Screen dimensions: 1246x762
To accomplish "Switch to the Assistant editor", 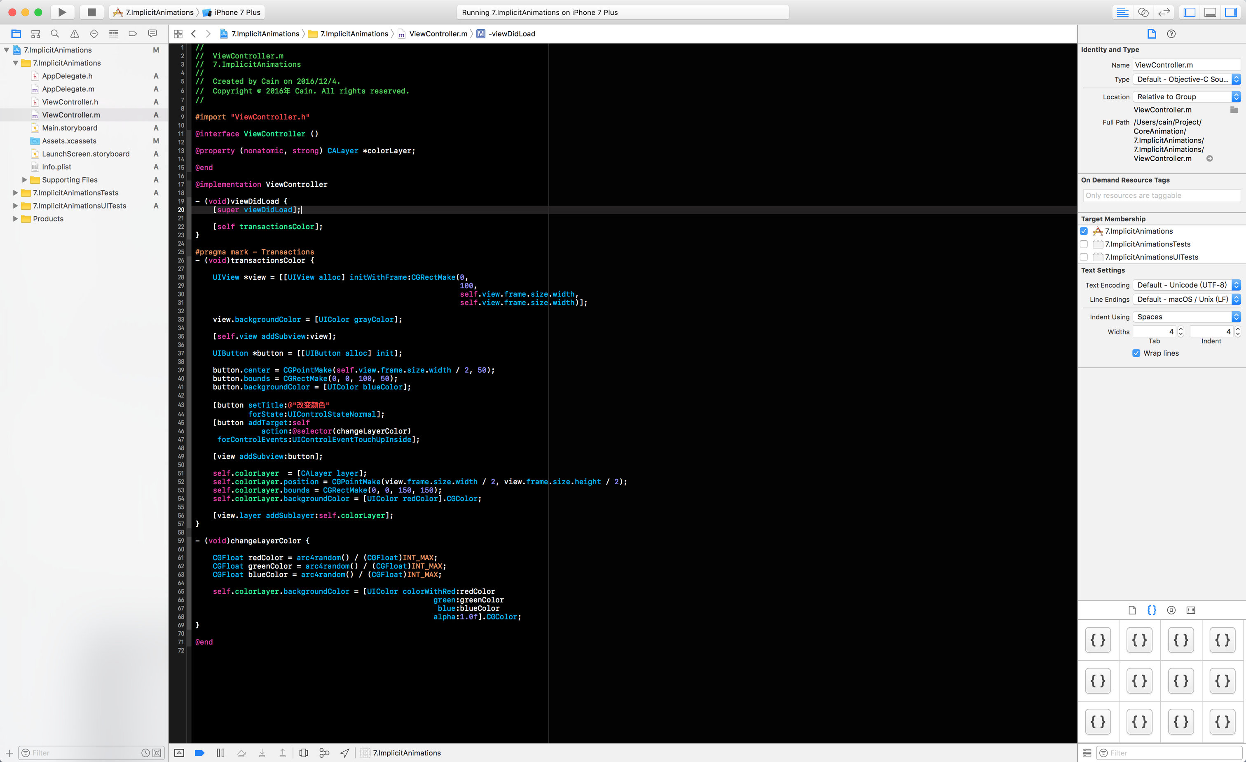I will (x=1143, y=12).
